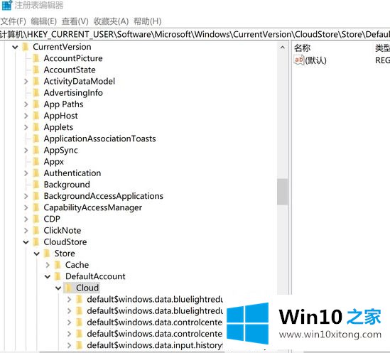The width and height of the screenshot is (390, 353).
Task: Open the 查看(V) menu
Action: click(x=75, y=21)
